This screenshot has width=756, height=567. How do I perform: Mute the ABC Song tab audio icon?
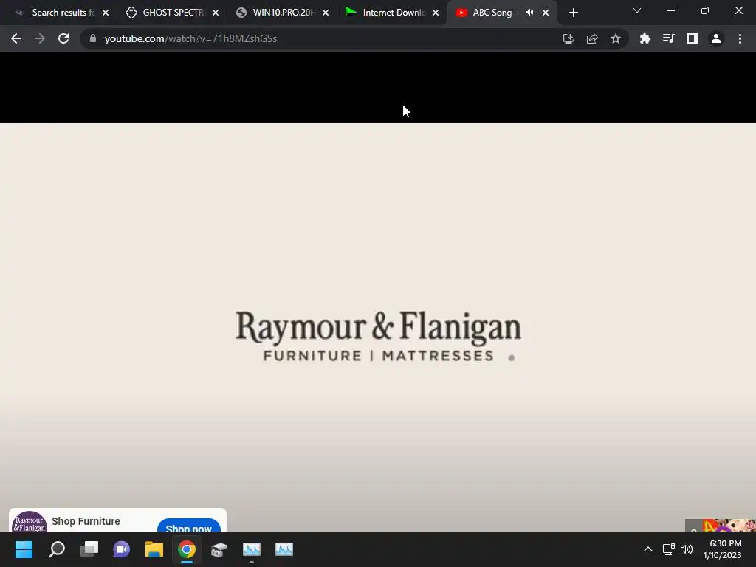(529, 13)
